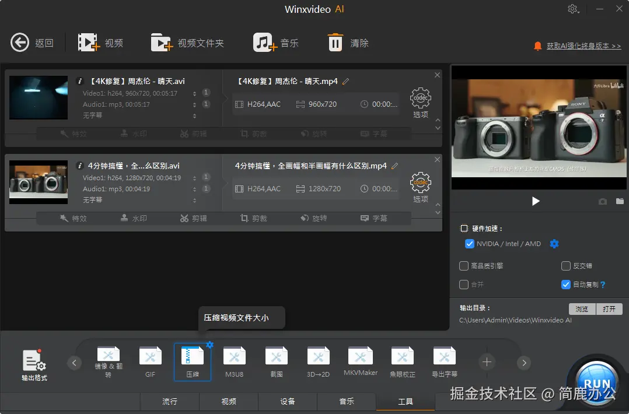Open 水印 watermark for 4分钟搞懂 video
This screenshot has width=629, height=414.
pos(134,219)
